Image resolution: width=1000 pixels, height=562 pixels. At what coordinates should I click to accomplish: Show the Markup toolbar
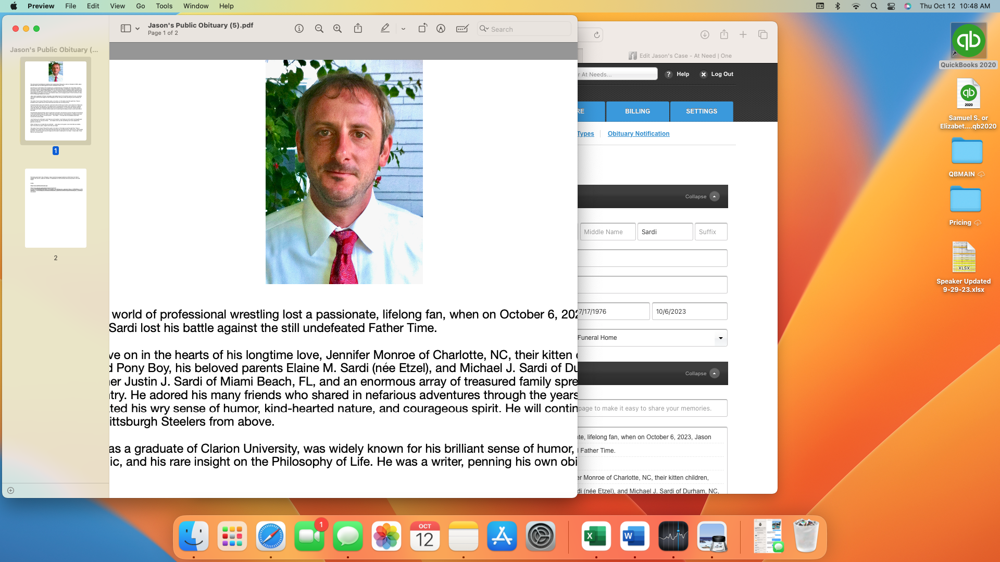[x=441, y=29]
